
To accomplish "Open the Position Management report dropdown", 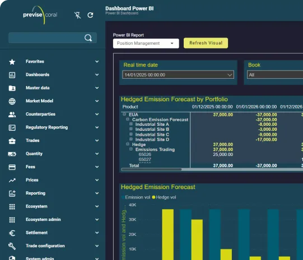I will tap(146, 44).
